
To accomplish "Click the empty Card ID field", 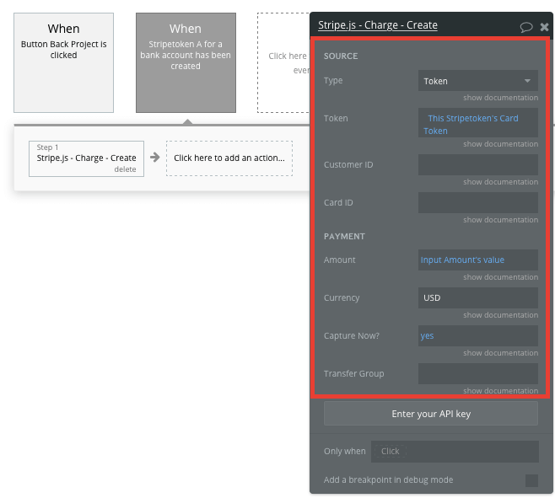I will pyautogui.click(x=478, y=203).
